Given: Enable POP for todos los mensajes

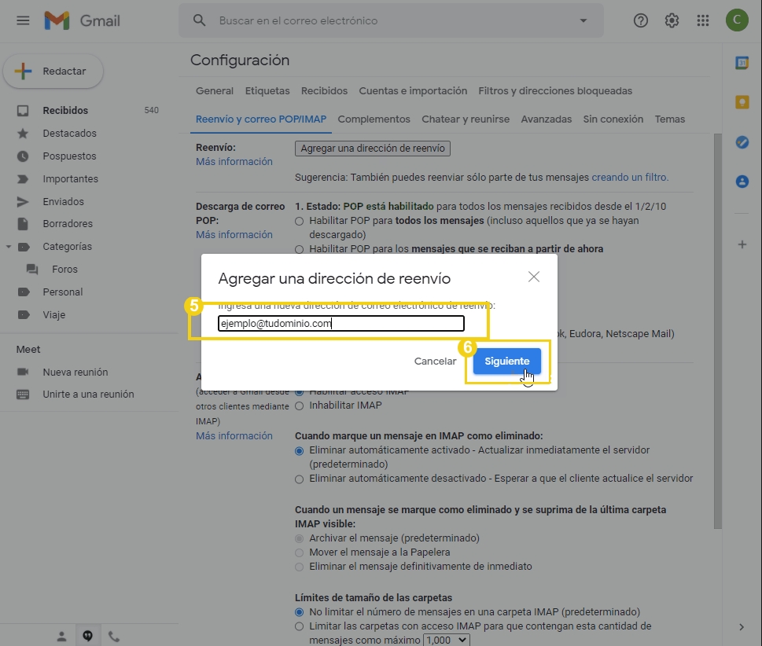Looking at the screenshot, I should 299,222.
